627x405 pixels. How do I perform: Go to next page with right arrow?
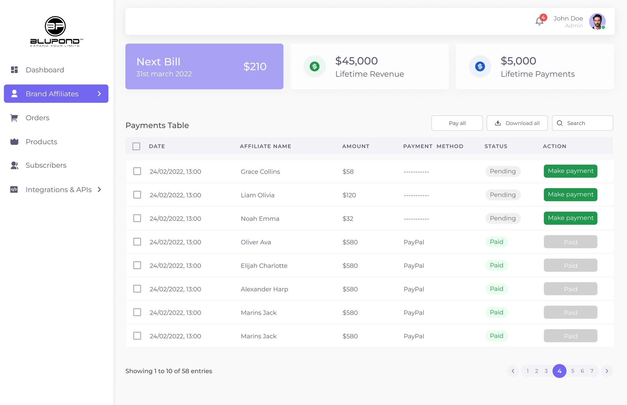[607, 371]
